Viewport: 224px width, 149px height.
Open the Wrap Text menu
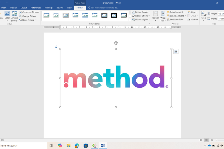click(163, 16)
